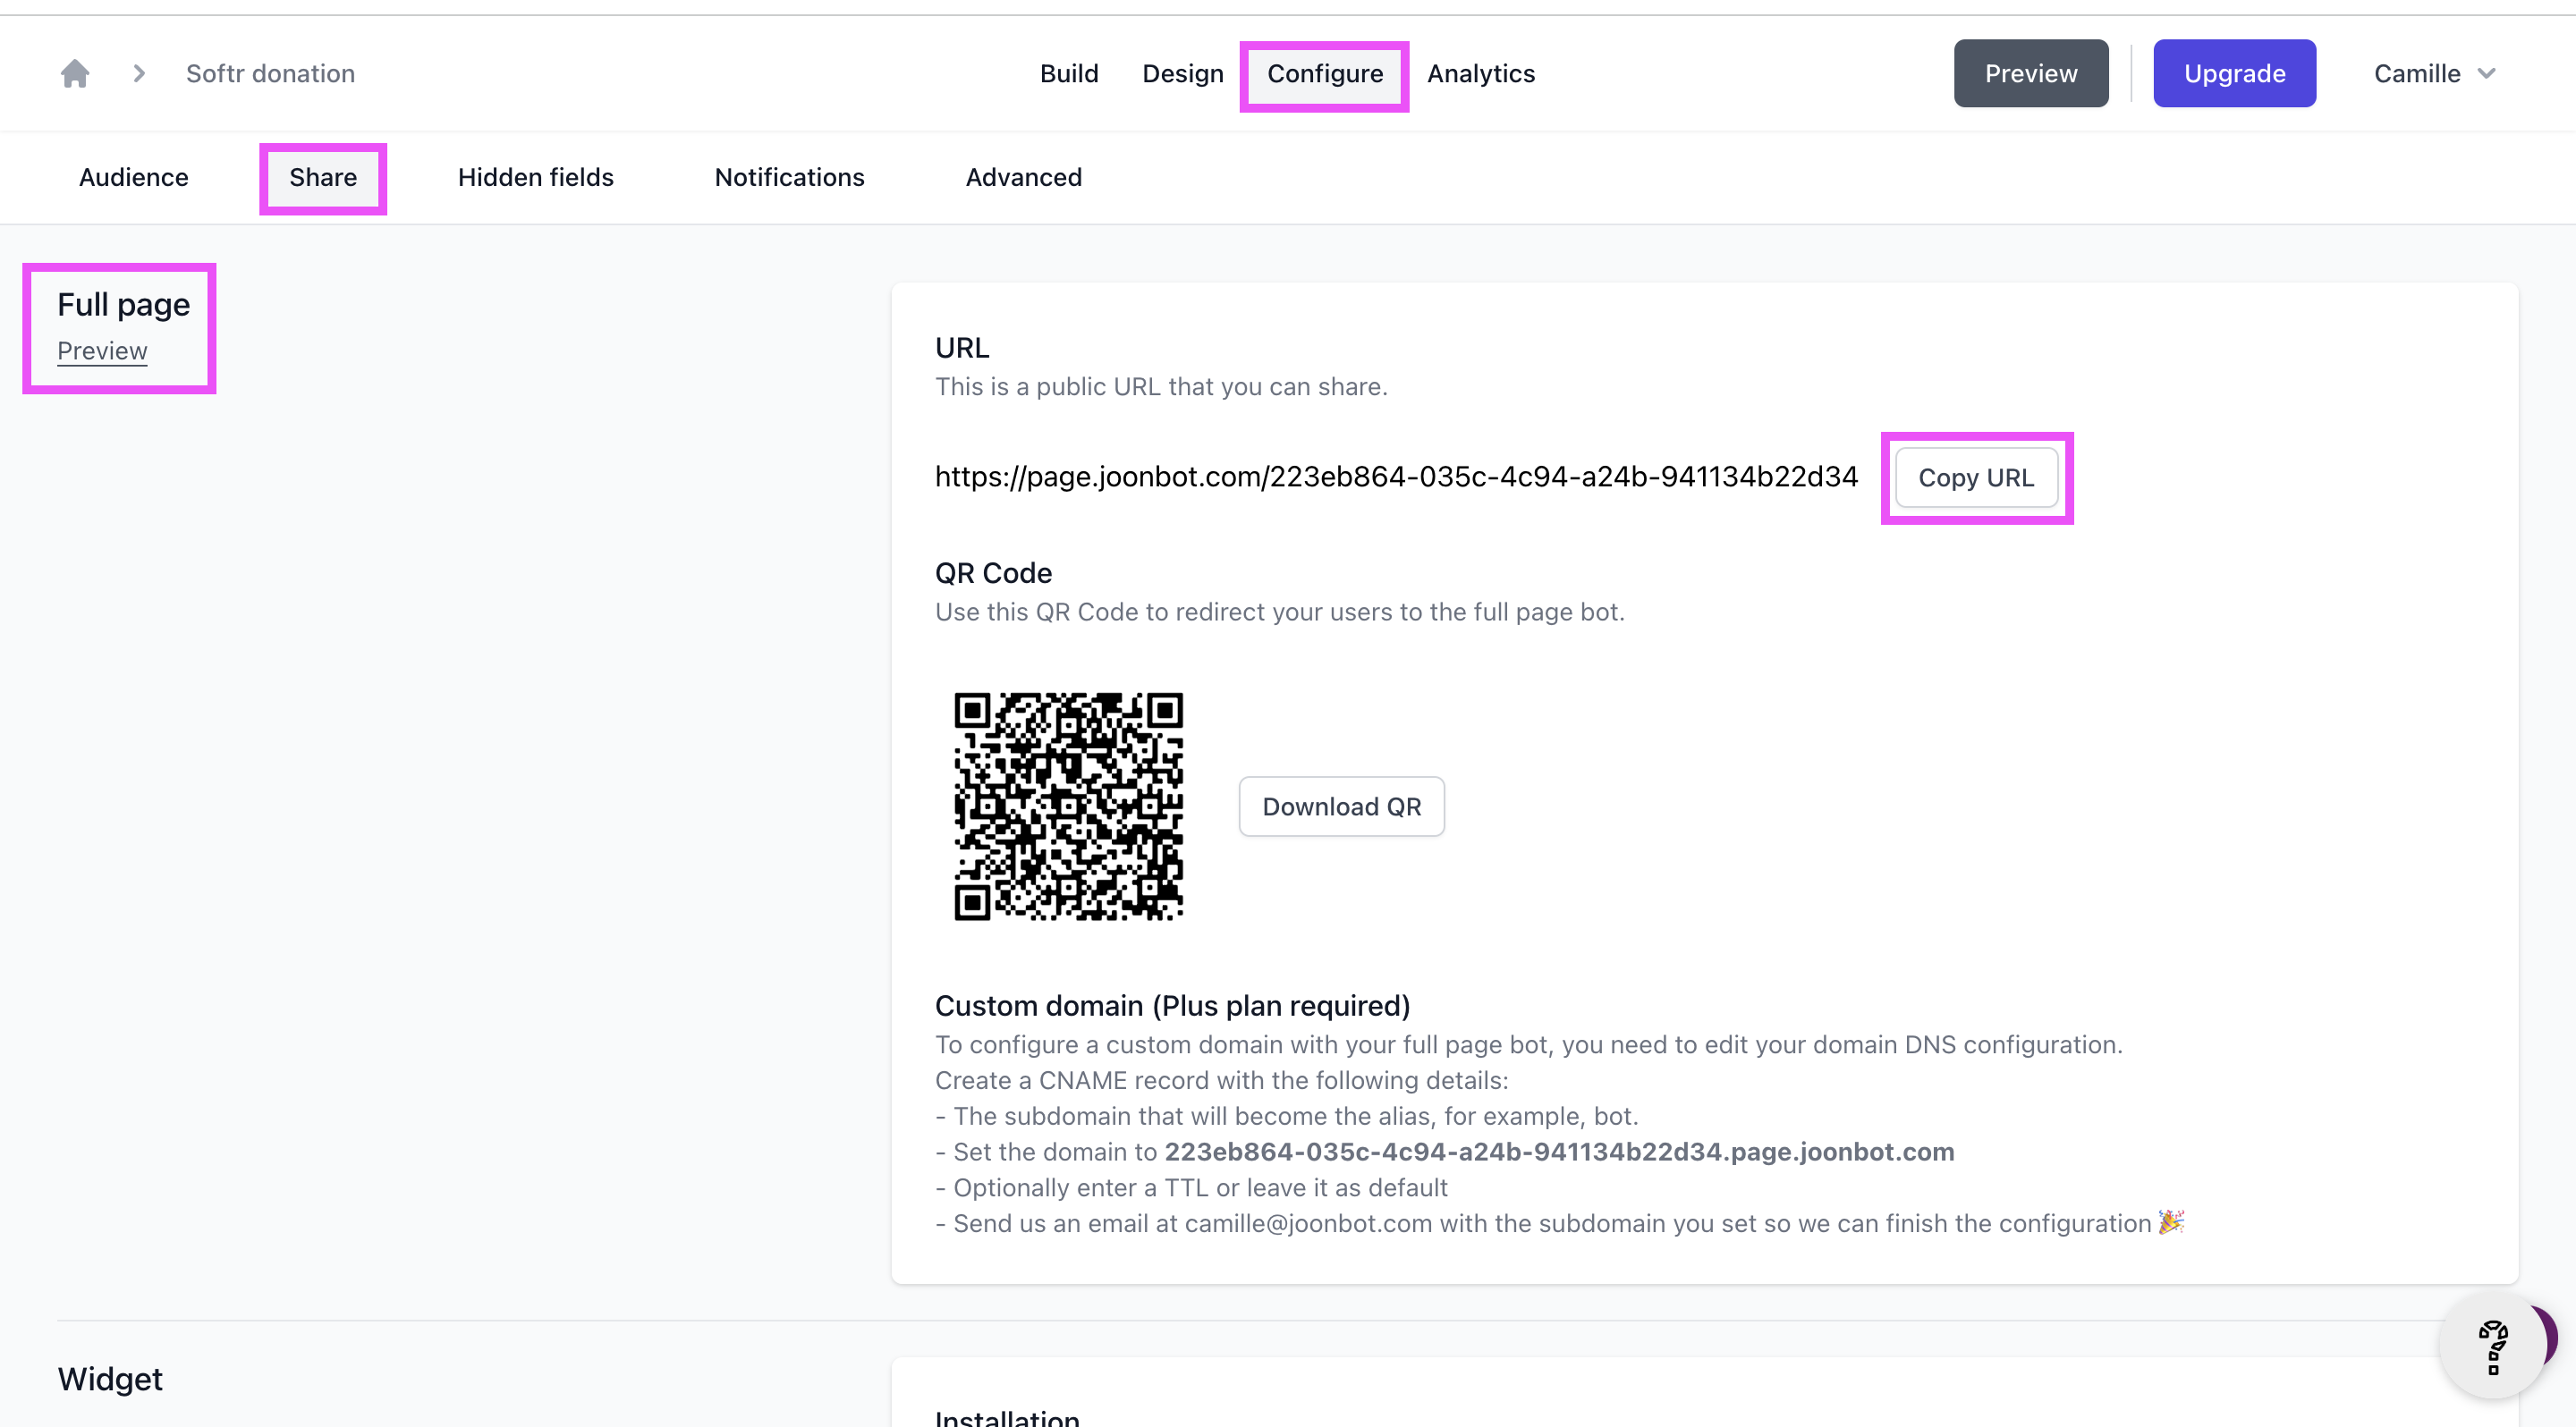2576x1427 pixels.
Task: Open the Advanced sub-tab
Action: click(1023, 177)
